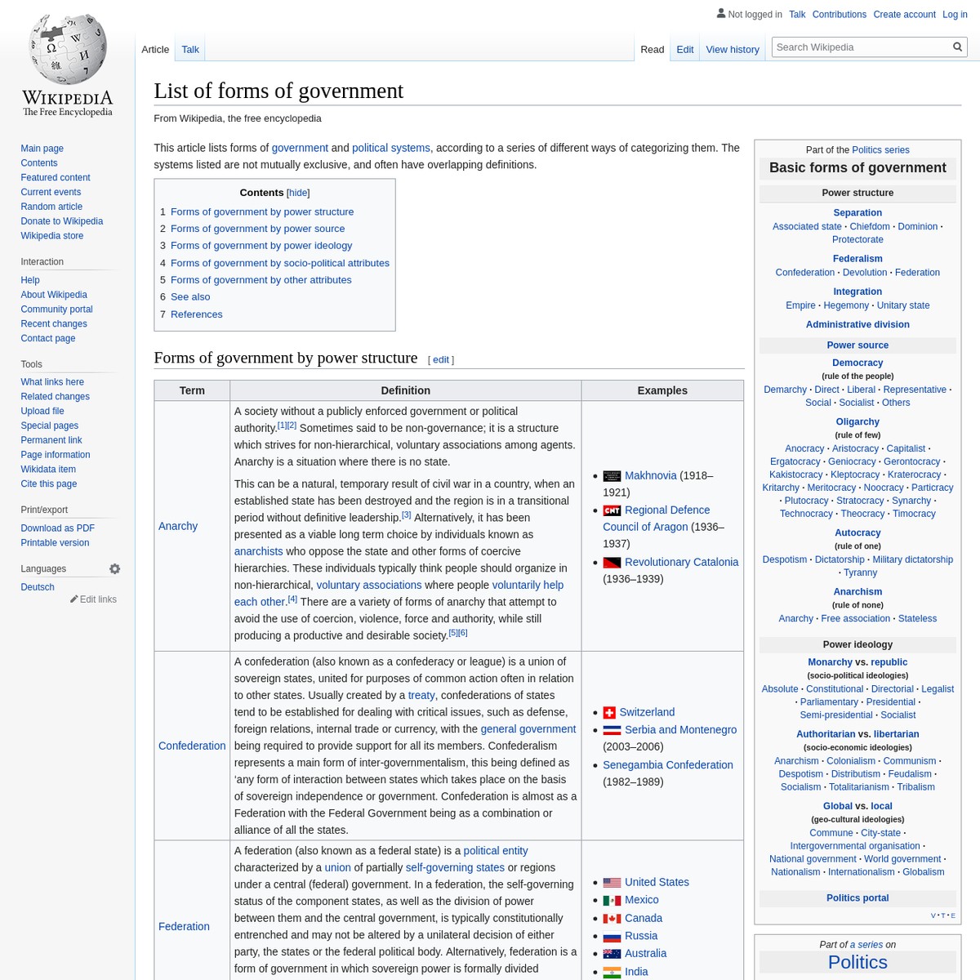The height and width of the screenshot is (980, 980).
Task: Open the Log in link
Action: coord(955,15)
